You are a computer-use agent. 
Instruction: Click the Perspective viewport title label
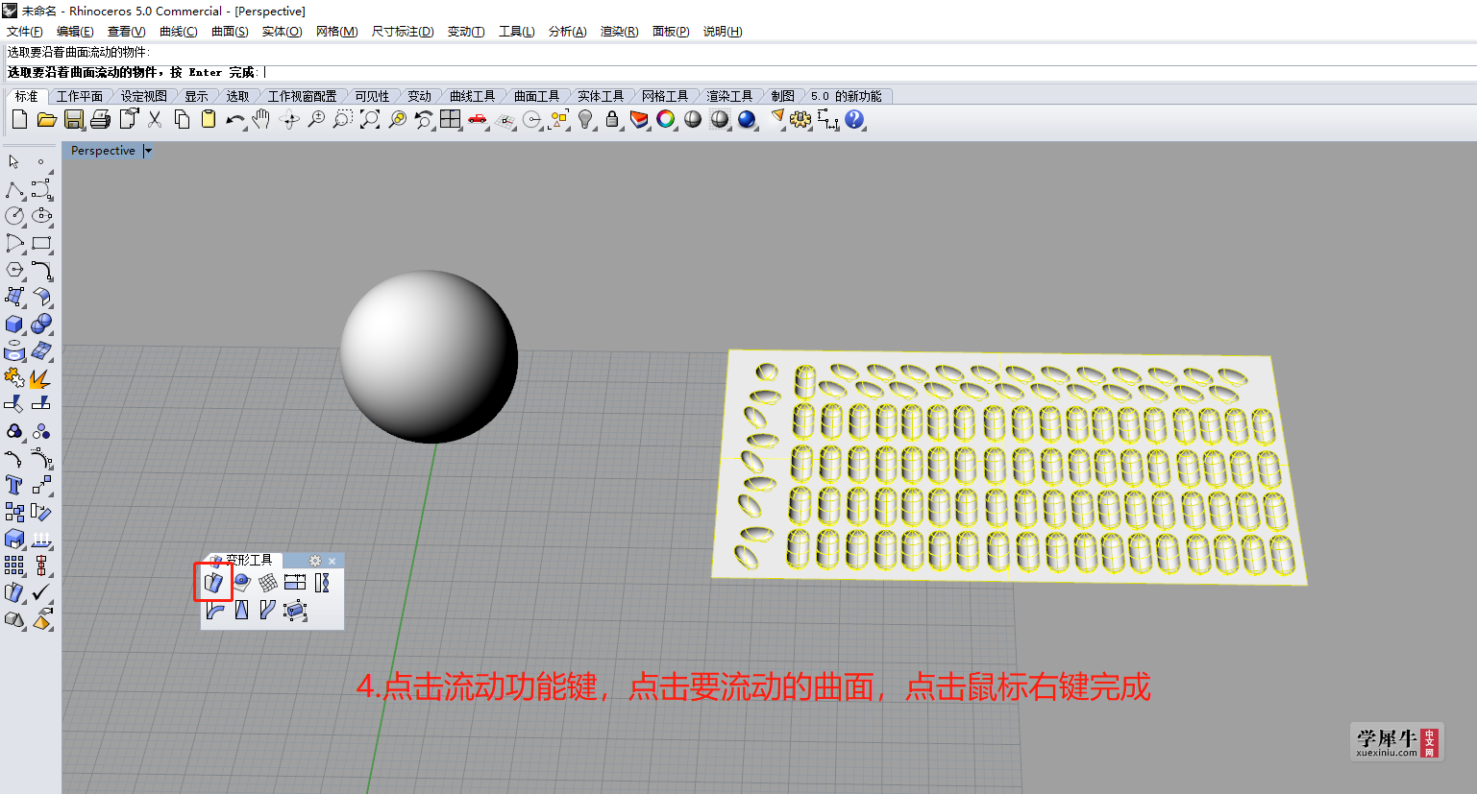coord(103,151)
